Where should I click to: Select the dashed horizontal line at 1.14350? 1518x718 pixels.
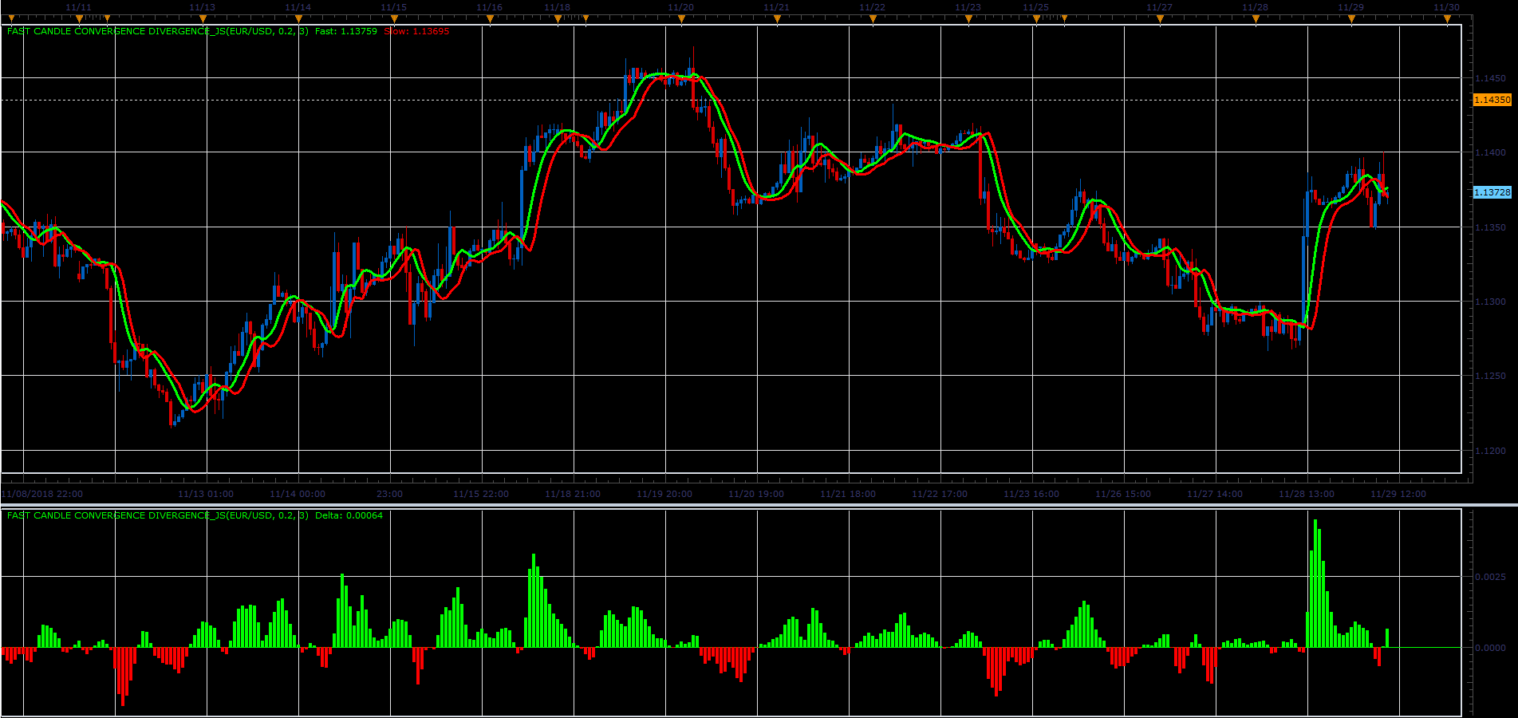pyautogui.click(x=731, y=100)
